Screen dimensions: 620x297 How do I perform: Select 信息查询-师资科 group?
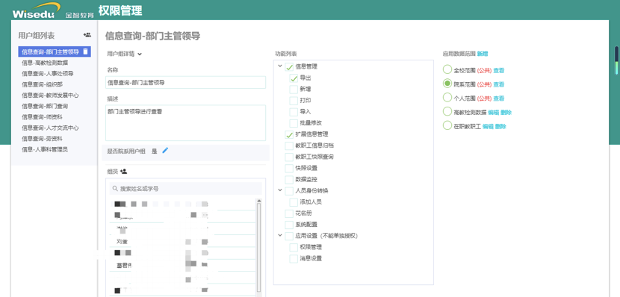coord(42,117)
